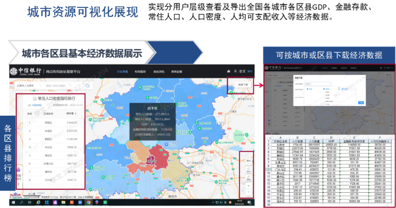This screenshot has height=208, width=396.
Task: Open the 系统设置 navigation tab
Action: coord(177,71)
